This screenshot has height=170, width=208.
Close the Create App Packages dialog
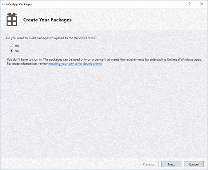tap(201, 4)
